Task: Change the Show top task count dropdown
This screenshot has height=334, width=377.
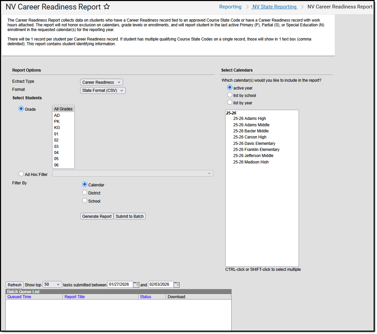Action: click(52, 285)
